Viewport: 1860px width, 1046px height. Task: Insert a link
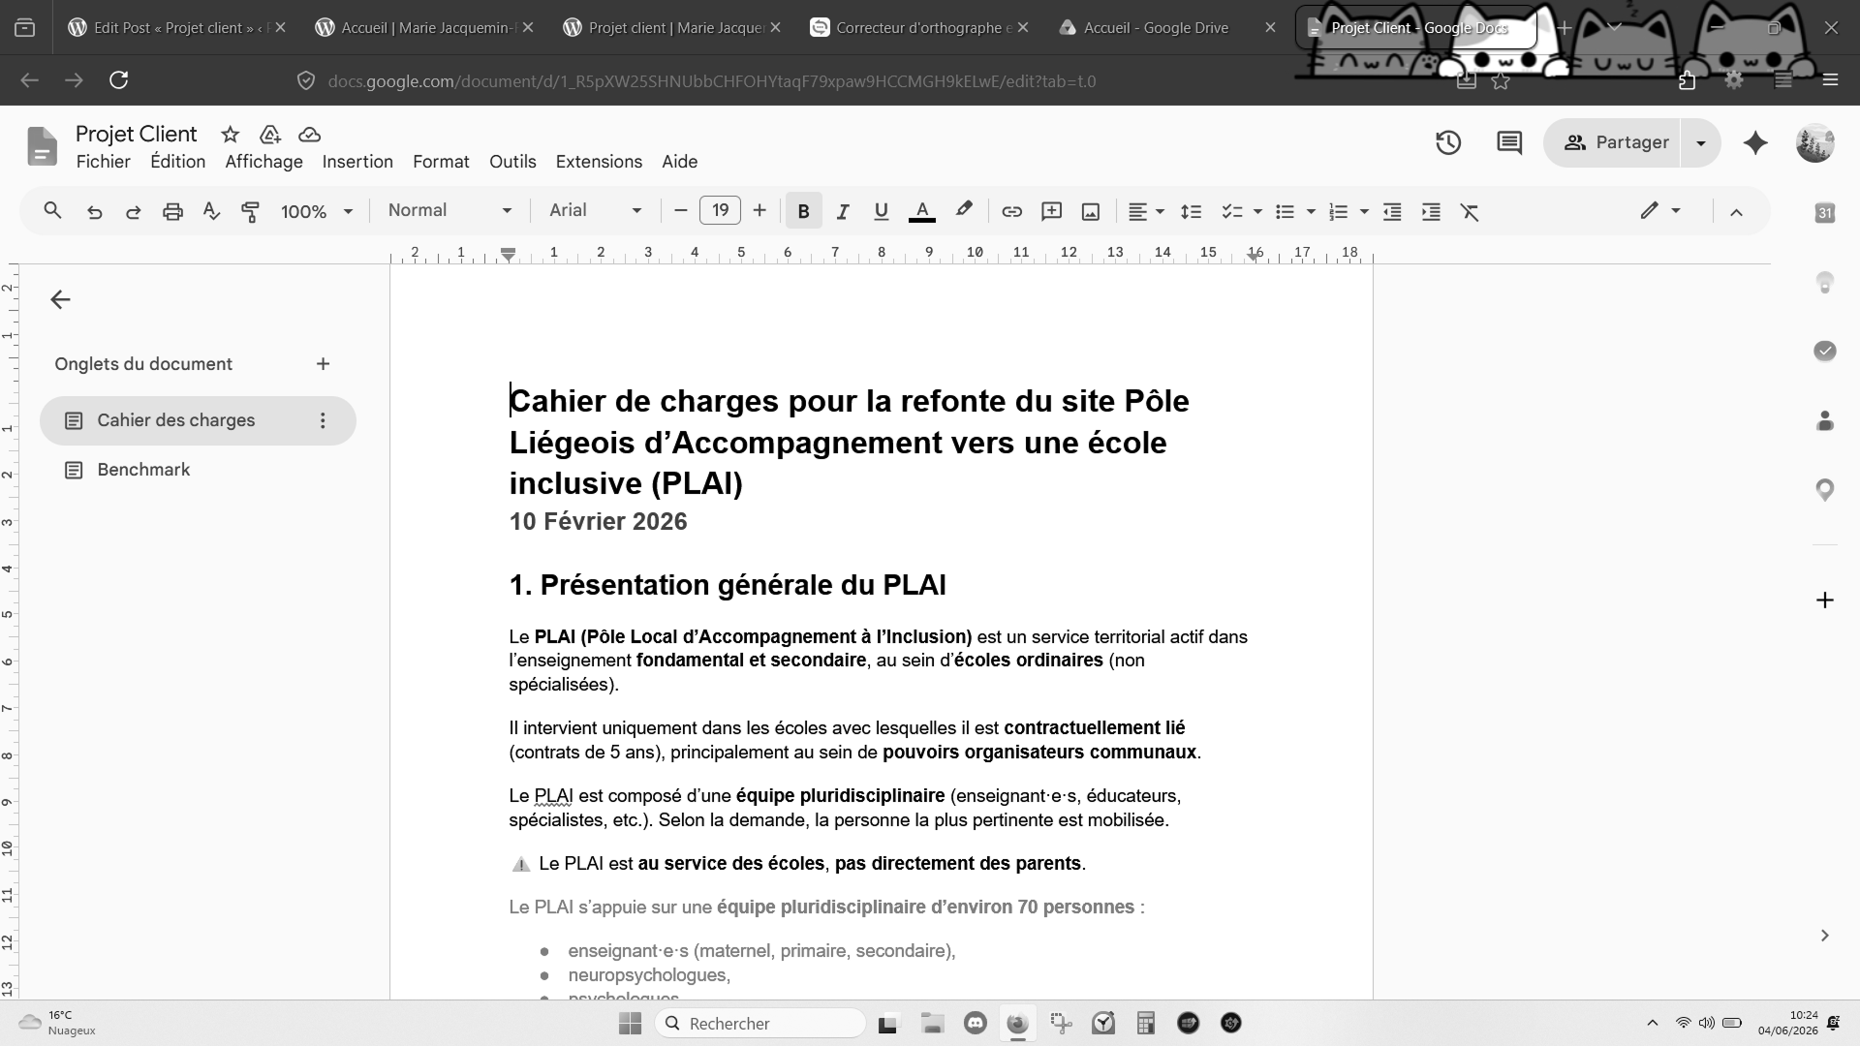pos(1012,211)
